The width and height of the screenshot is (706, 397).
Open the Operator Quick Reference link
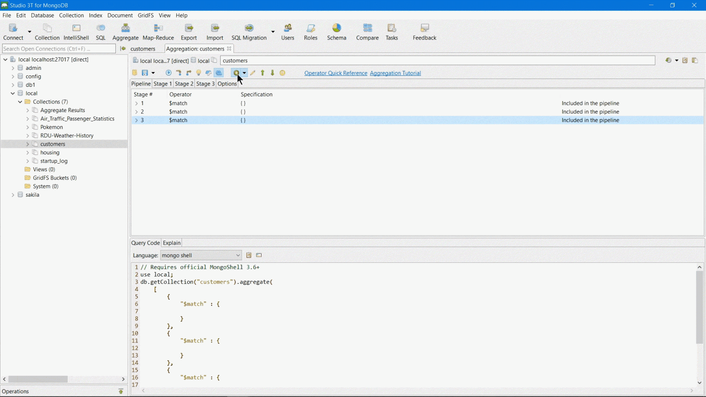[336, 73]
